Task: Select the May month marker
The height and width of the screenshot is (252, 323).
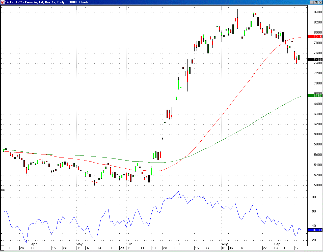Action: click(x=79, y=244)
